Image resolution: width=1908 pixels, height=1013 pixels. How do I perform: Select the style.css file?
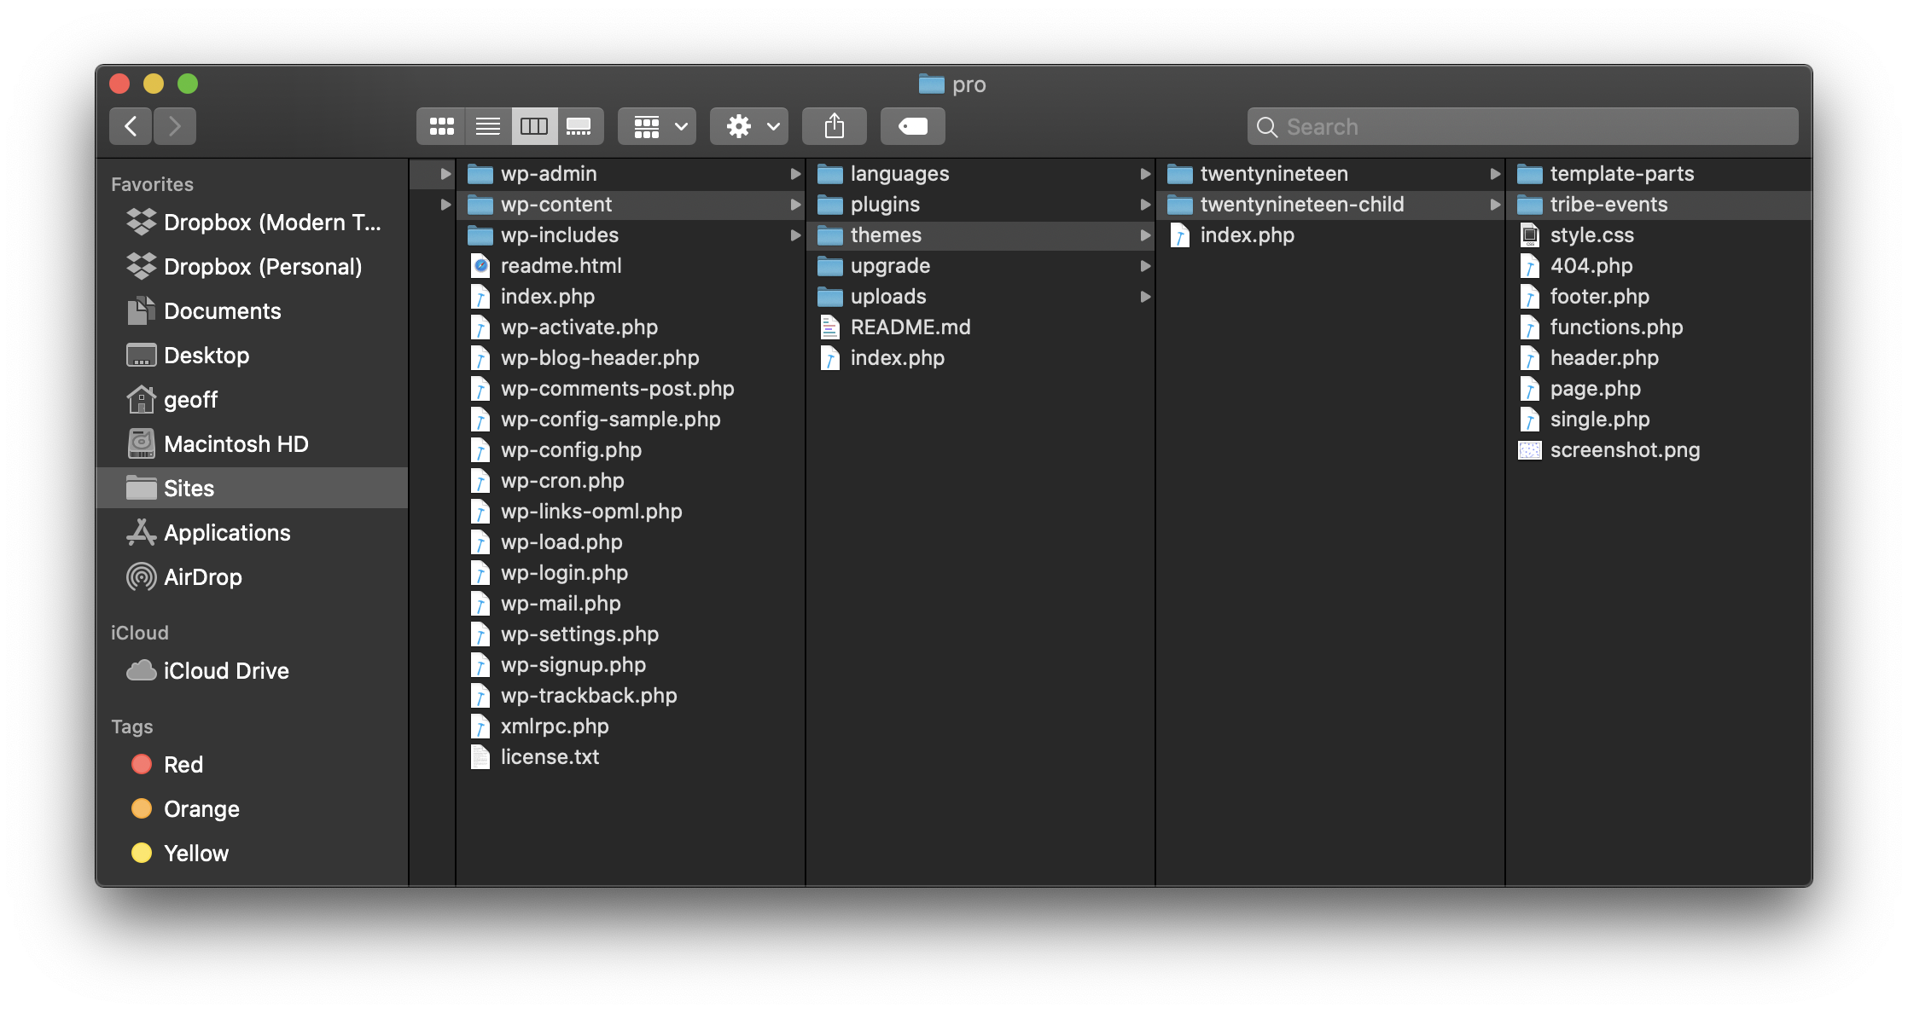tap(1659, 235)
